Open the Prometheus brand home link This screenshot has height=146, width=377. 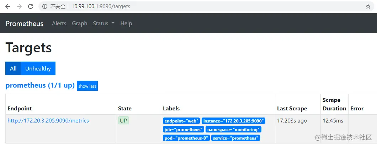(x=25, y=24)
